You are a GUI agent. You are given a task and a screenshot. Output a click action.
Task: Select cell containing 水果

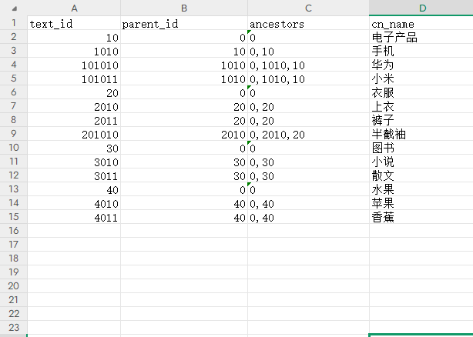pos(421,189)
